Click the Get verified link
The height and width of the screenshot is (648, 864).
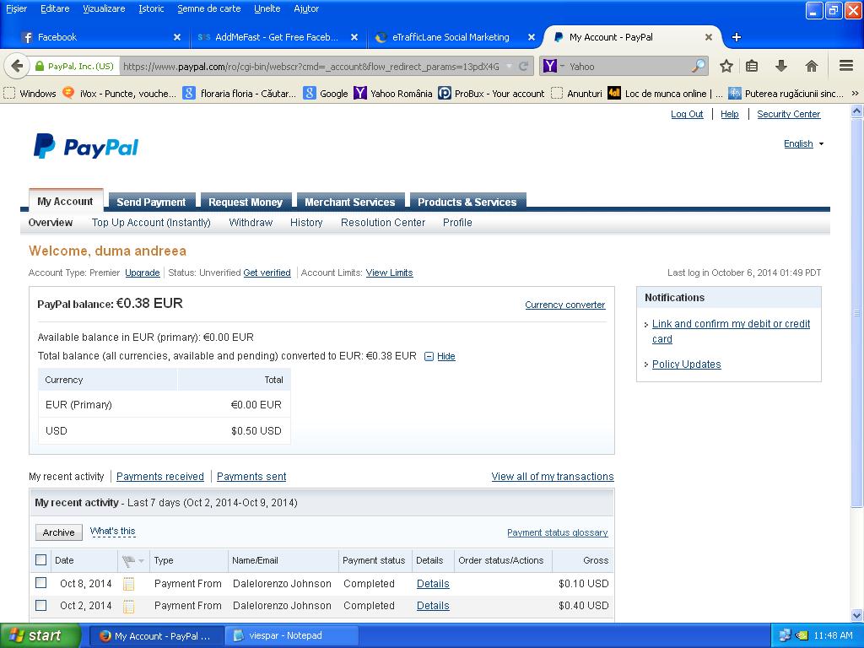(267, 273)
